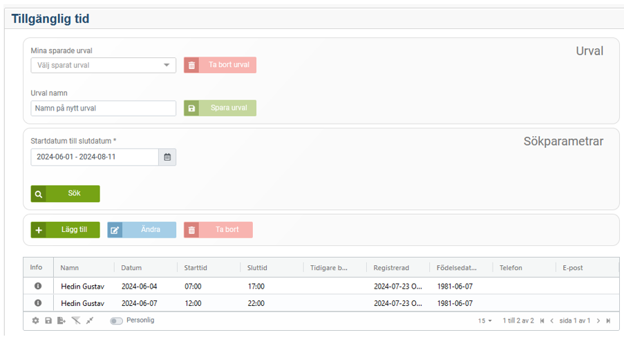Viewport: 624px width, 337px height.
Task: Click the blue Ändra button
Action: click(x=142, y=230)
